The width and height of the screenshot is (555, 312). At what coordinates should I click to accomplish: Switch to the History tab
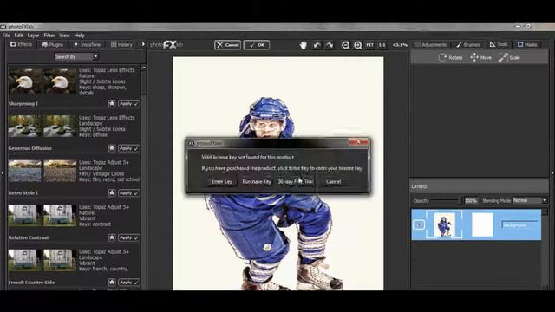coord(121,44)
